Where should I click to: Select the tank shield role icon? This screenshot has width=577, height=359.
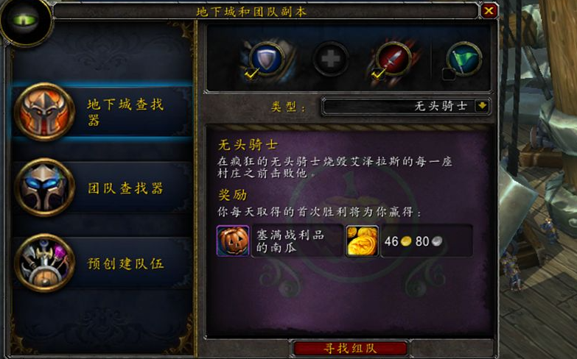[x=267, y=58]
